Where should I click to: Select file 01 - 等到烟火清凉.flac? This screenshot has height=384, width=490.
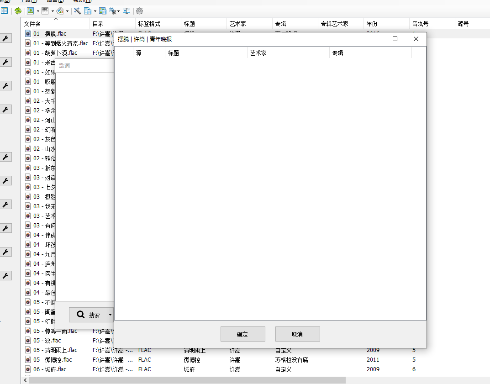(x=61, y=43)
